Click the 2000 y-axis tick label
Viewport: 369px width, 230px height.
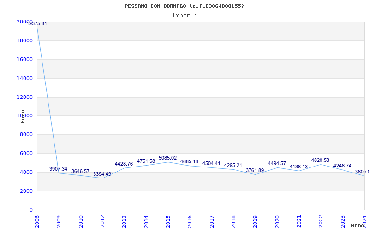pos(26,191)
